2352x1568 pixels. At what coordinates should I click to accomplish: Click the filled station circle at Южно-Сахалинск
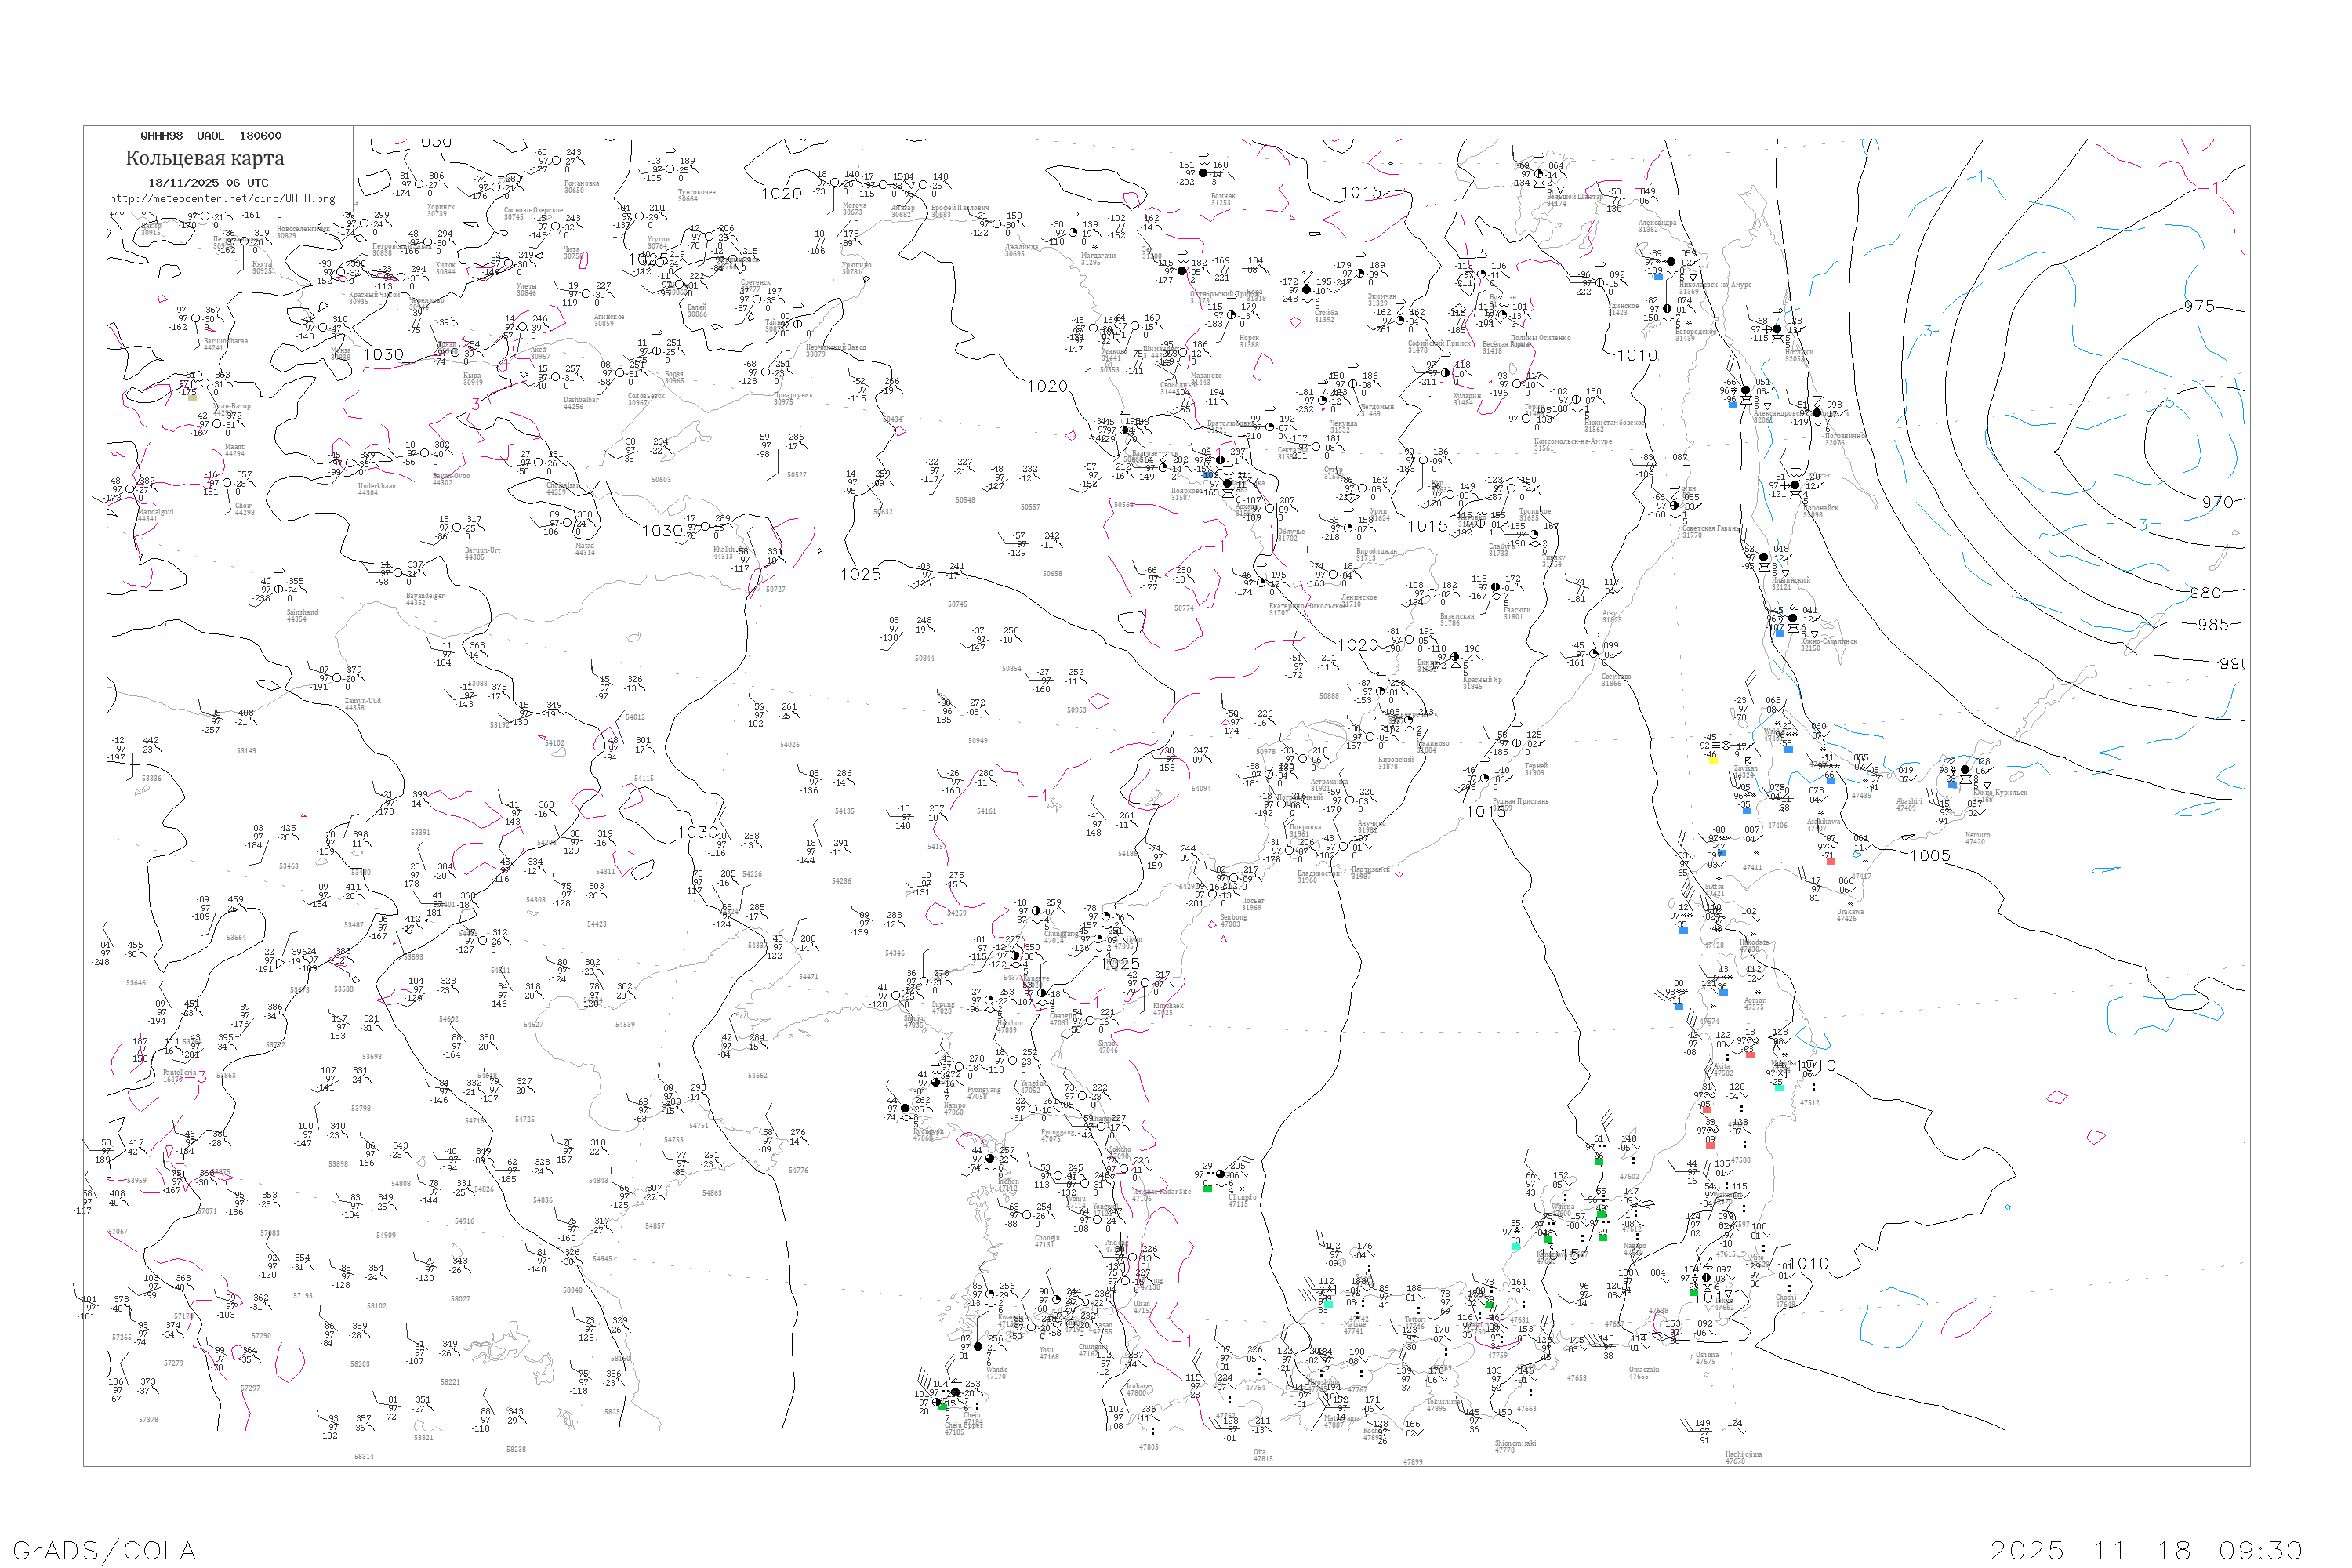click(1792, 619)
